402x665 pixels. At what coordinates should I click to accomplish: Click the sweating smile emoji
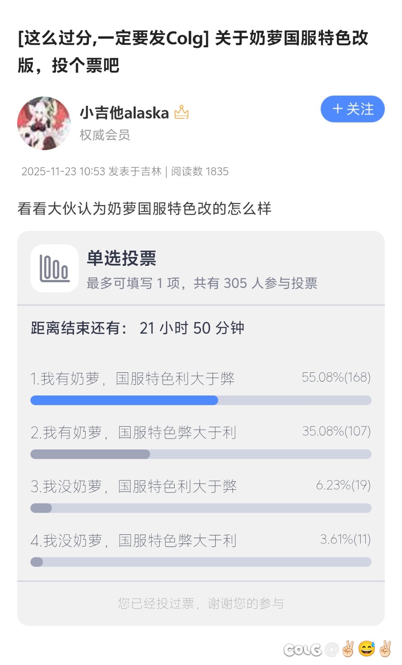pyautogui.click(x=367, y=649)
